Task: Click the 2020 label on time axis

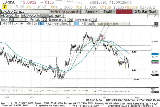Action: tap(68, 97)
